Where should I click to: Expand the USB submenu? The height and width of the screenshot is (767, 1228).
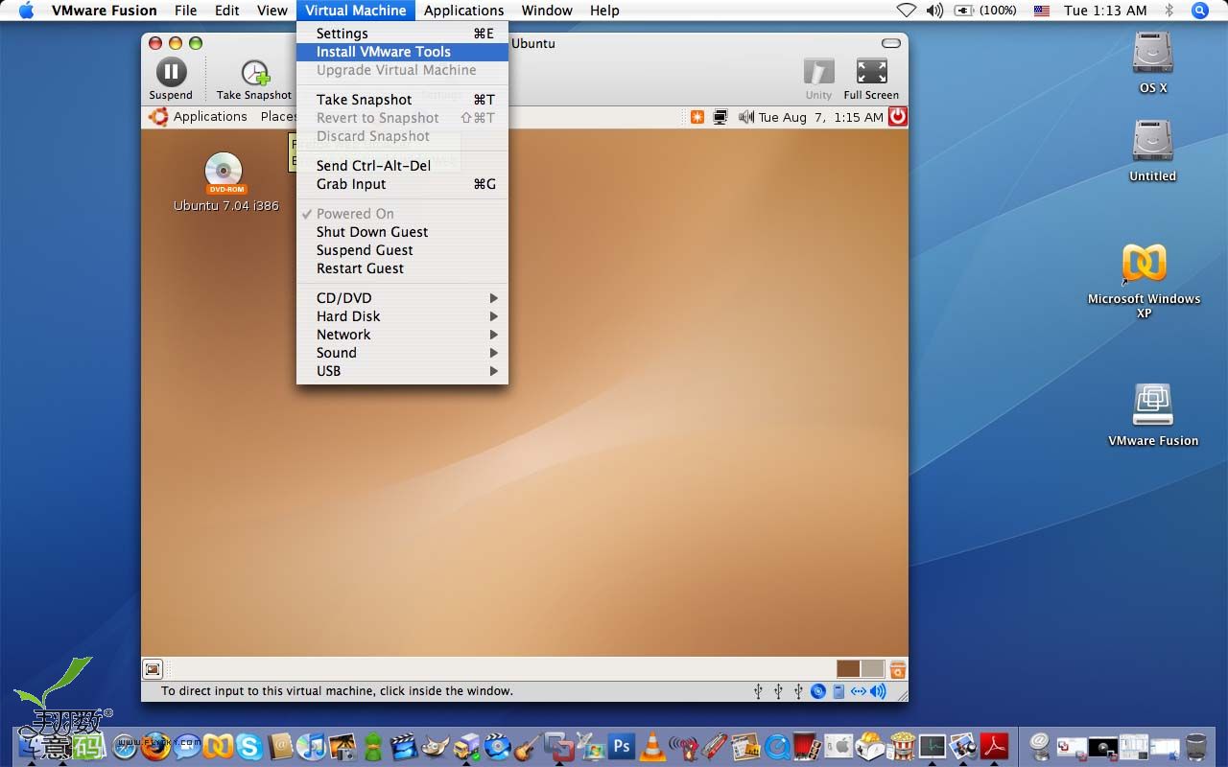402,371
